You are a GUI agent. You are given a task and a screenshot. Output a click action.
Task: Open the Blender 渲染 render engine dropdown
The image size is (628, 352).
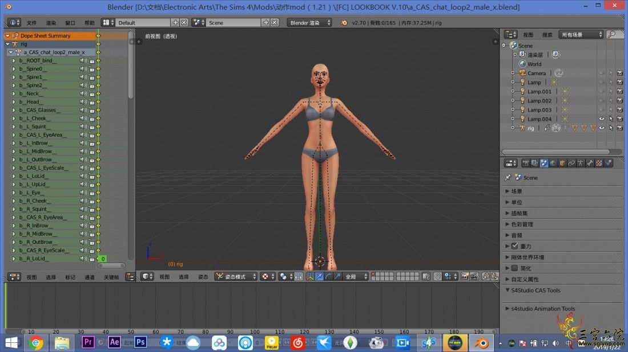309,23
